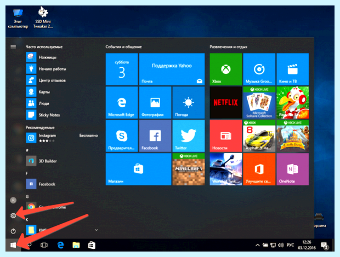
Task: Jump to letter F section header
Action: [27, 173]
